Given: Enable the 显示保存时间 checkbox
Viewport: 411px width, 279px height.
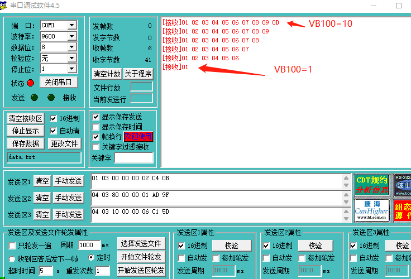Looking at the screenshot, I should tap(96, 127).
